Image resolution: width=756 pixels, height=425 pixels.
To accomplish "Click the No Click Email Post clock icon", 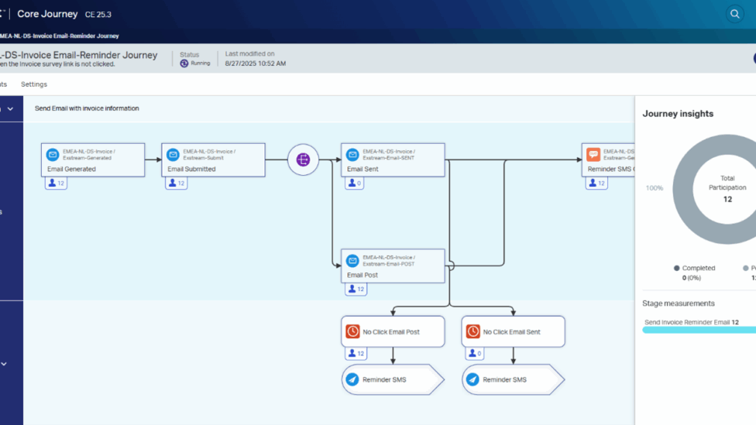I will point(352,331).
